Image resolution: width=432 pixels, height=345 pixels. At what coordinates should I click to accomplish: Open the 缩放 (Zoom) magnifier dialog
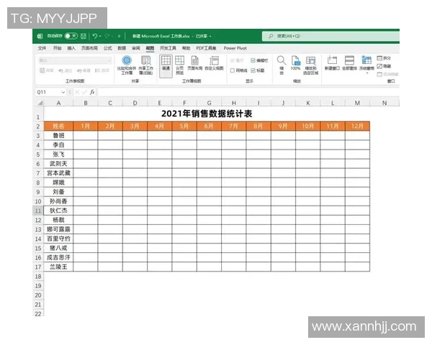282,65
